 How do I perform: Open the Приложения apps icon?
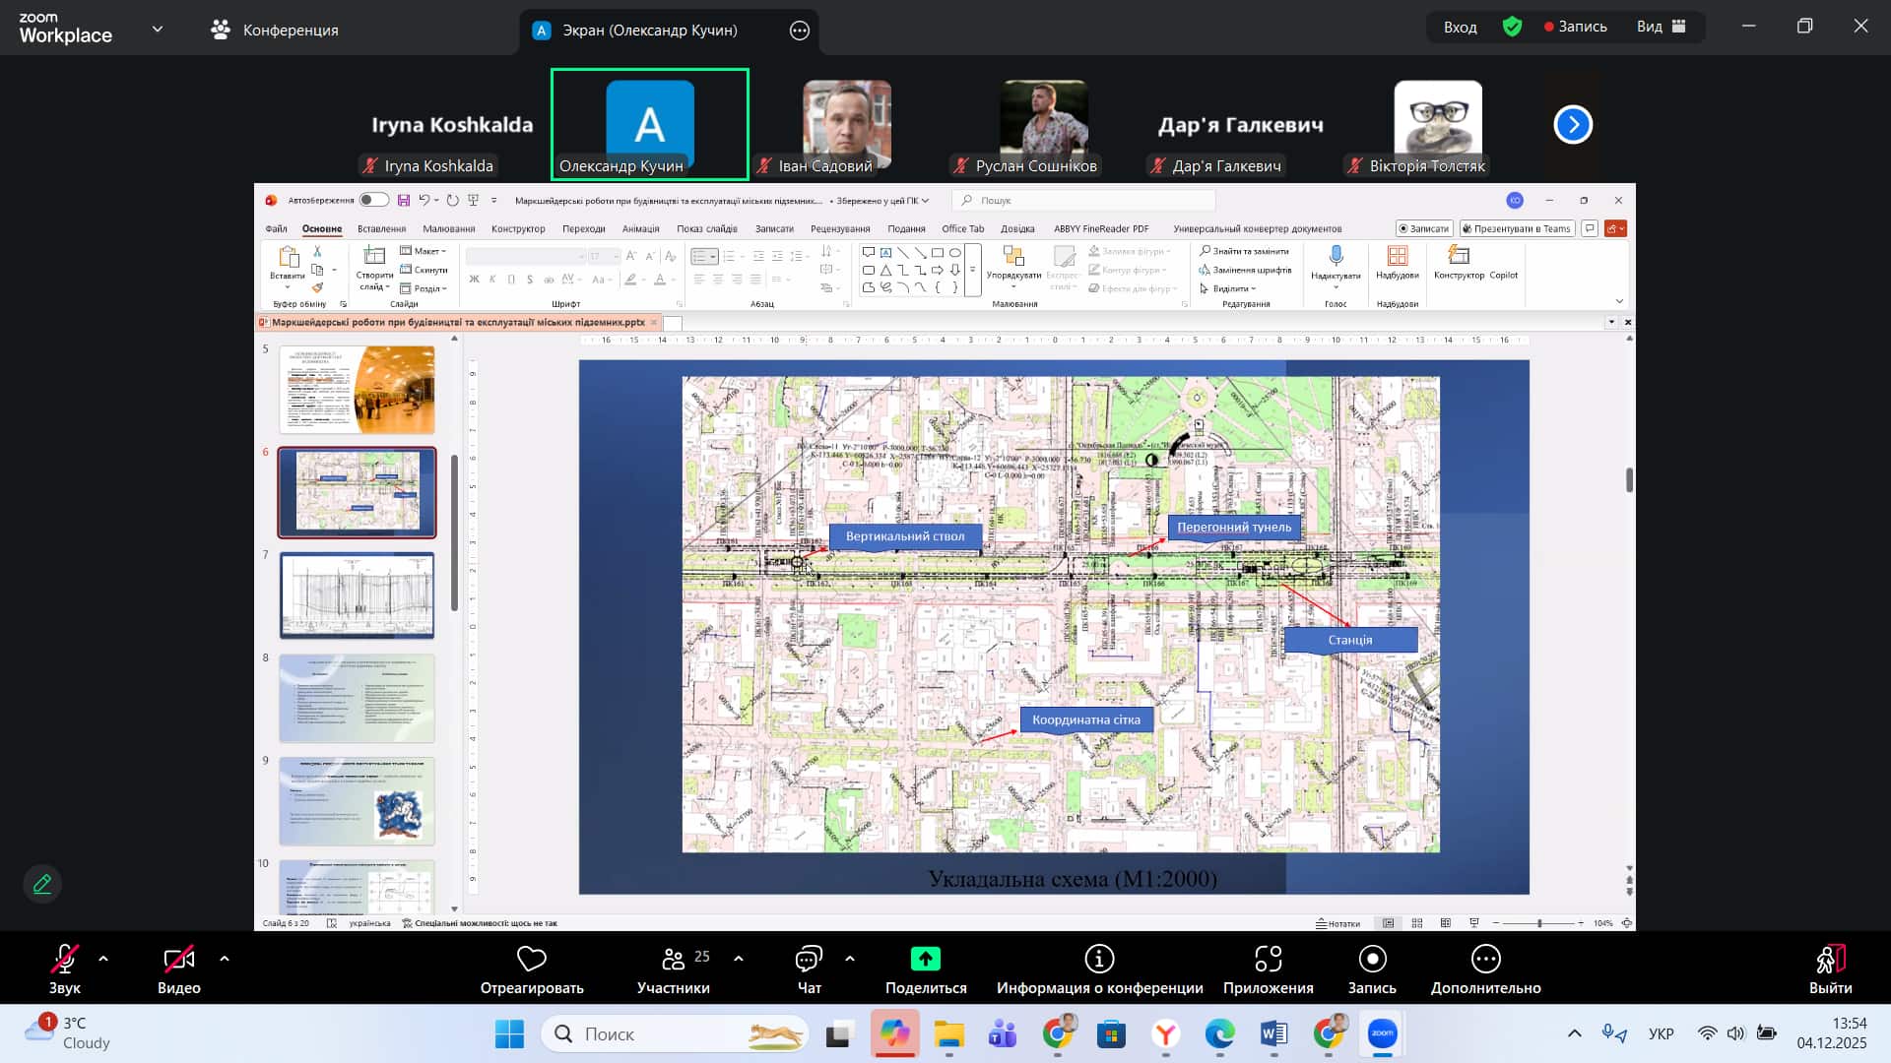1268,959
